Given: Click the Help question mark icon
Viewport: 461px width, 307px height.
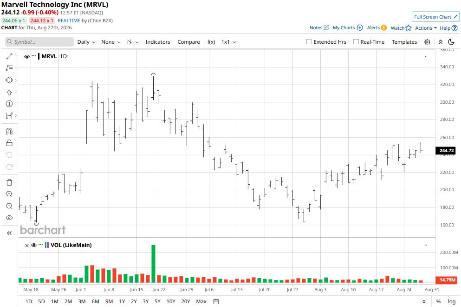Looking at the screenshot, I should coord(455,28).
